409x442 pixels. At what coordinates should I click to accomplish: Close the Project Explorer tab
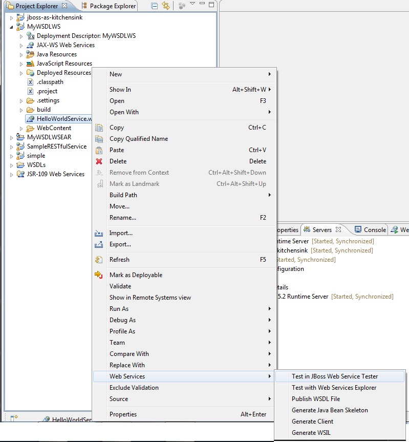point(64,6)
